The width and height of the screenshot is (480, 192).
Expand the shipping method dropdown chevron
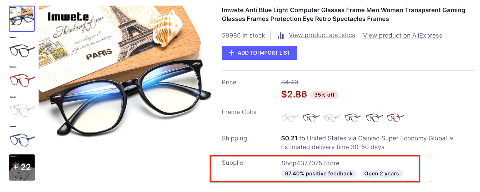tap(452, 138)
